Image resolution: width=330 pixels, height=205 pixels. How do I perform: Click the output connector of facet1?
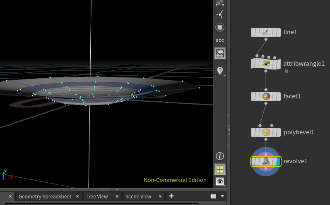[x=266, y=103]
